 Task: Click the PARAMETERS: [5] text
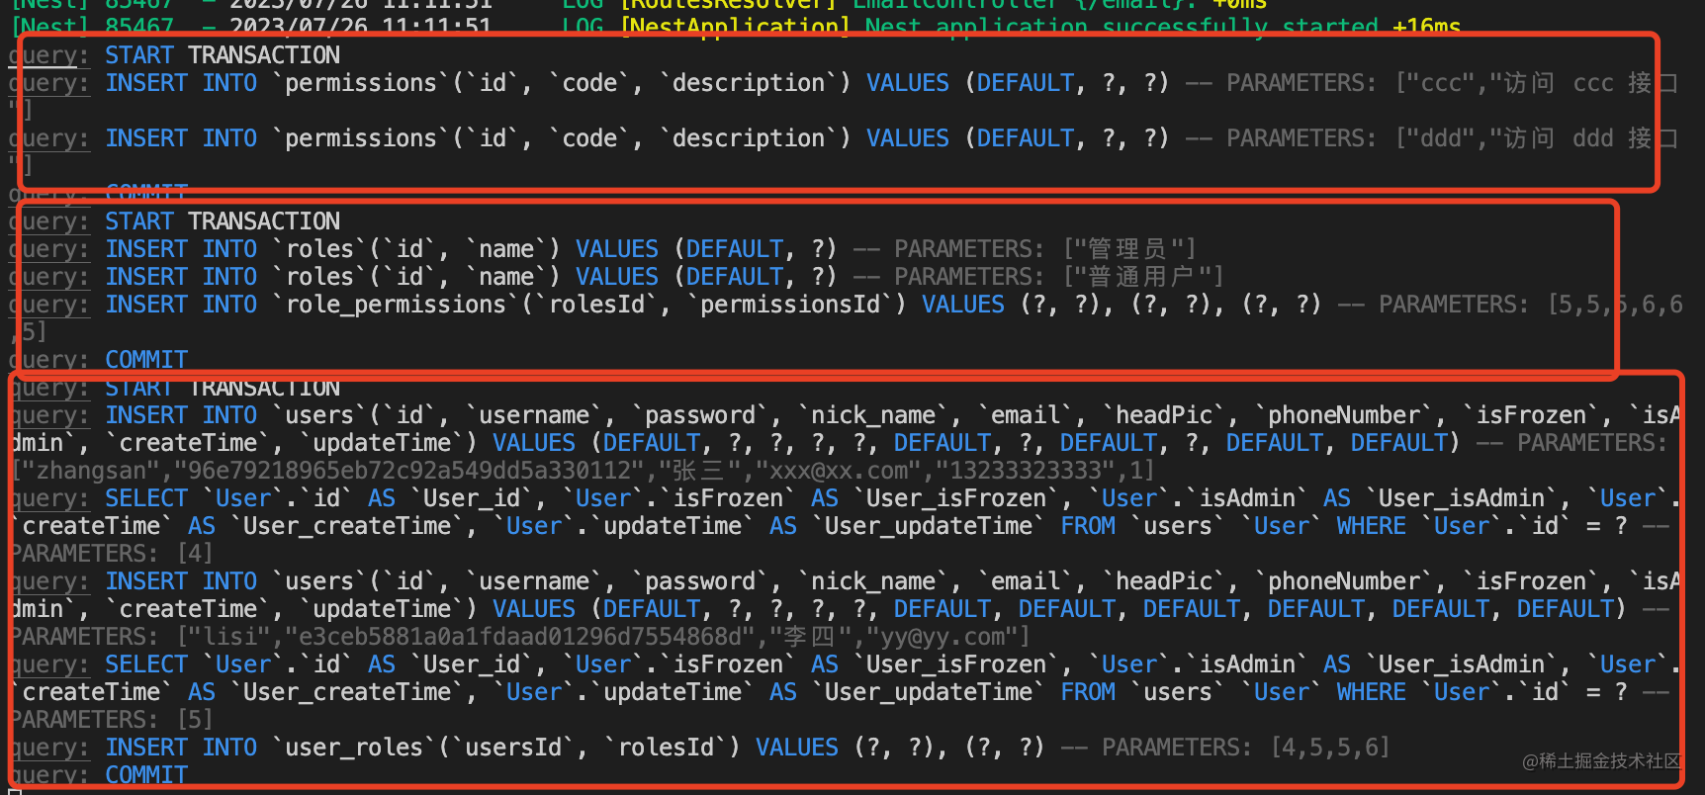111,720
